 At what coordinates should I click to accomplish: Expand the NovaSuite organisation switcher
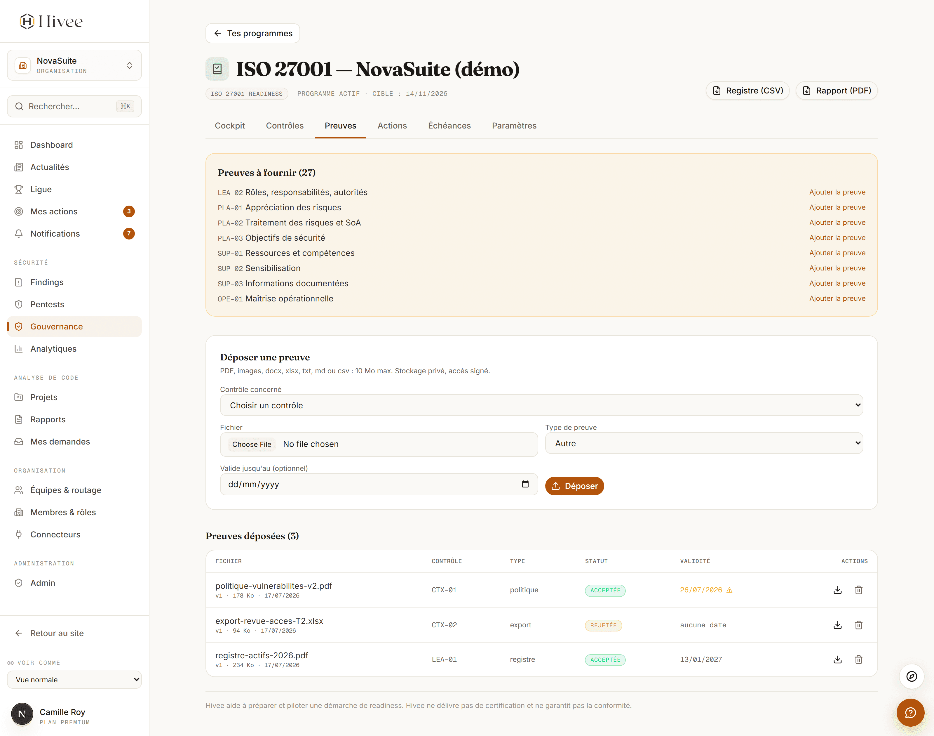pyautogui.click(x=74, y=65)
